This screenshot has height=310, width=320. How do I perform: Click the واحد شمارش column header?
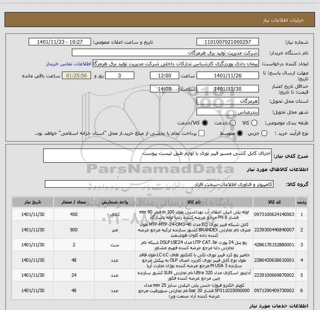pos(115,202)
